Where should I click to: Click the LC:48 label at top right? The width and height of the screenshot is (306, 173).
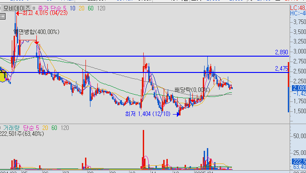click(x=298, y=8)
